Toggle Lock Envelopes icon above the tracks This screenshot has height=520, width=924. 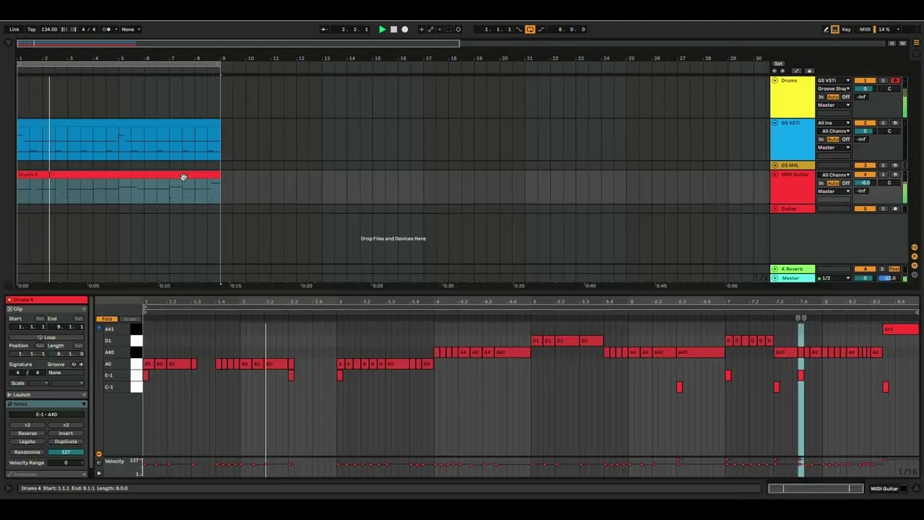point(809,71)
